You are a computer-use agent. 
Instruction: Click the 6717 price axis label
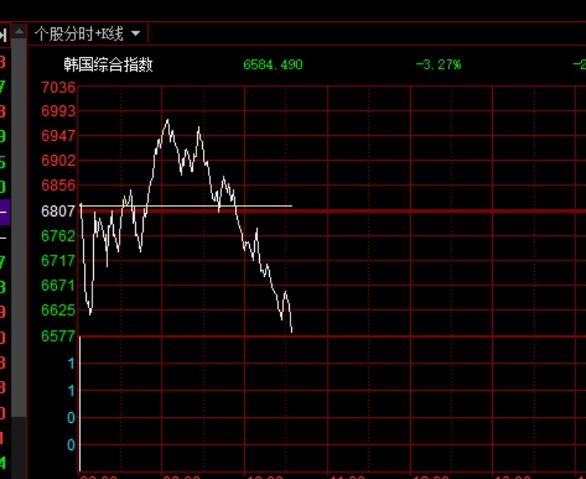(x=59, y=261)
